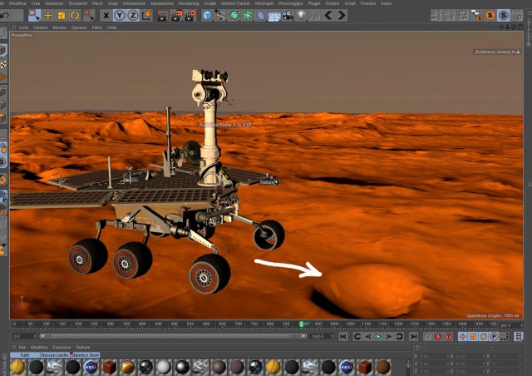Open the MoGraph menu

click(x=264, y=3)
